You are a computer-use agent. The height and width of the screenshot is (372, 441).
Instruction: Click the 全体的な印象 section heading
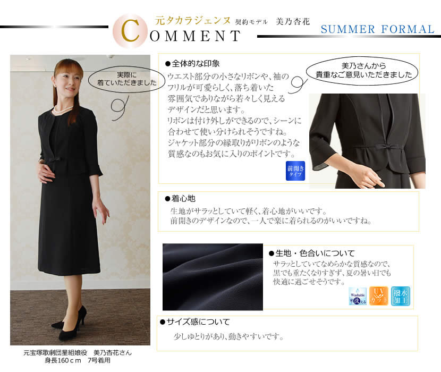point(192,64)
